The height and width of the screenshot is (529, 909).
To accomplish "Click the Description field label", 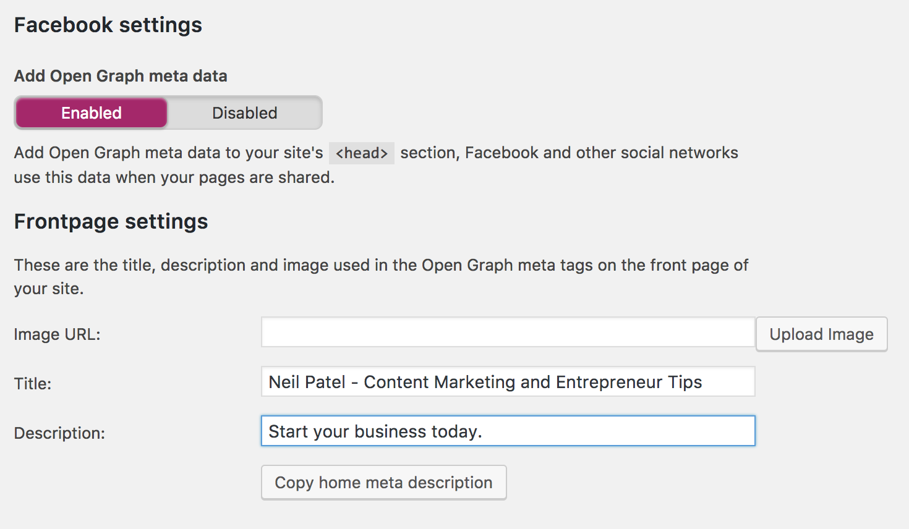I will click(x=59, y=433).
